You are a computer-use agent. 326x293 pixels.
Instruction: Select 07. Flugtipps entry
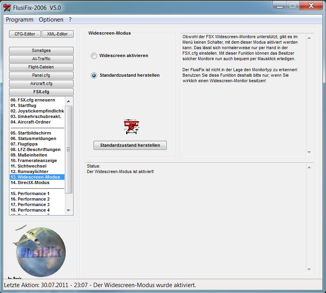click(x=37, y=144)
